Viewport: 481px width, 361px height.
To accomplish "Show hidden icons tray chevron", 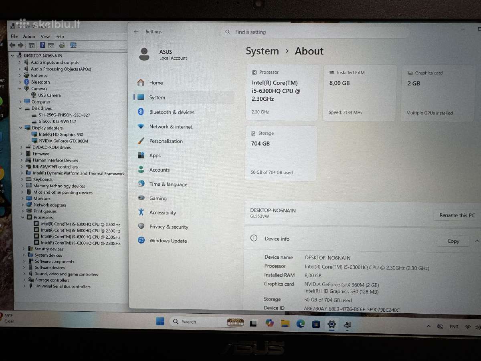I will click(x=428, y=326).
